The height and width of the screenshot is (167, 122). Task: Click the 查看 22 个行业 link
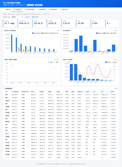(x=35, y=17)
